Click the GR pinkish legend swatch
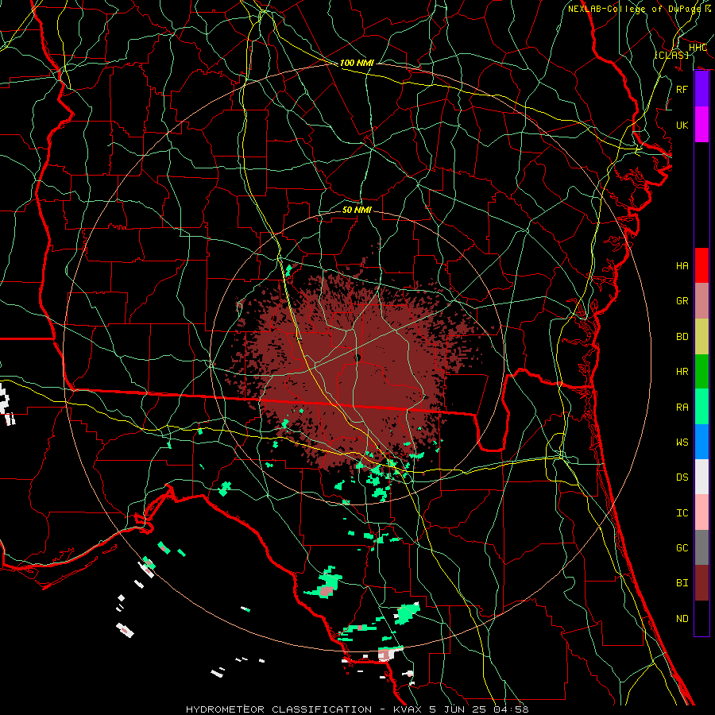The width and height of the screenshot is (715, 715). pyautogui.click(x=701, y=300)
